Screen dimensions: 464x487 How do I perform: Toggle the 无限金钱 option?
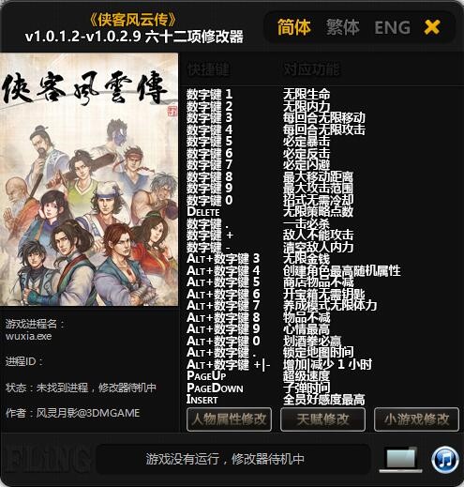pyautogui.click(x=307, y=259)
